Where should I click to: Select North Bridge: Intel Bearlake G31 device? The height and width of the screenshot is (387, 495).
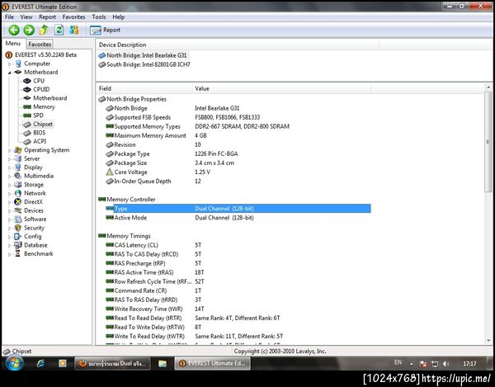(143, 55)
